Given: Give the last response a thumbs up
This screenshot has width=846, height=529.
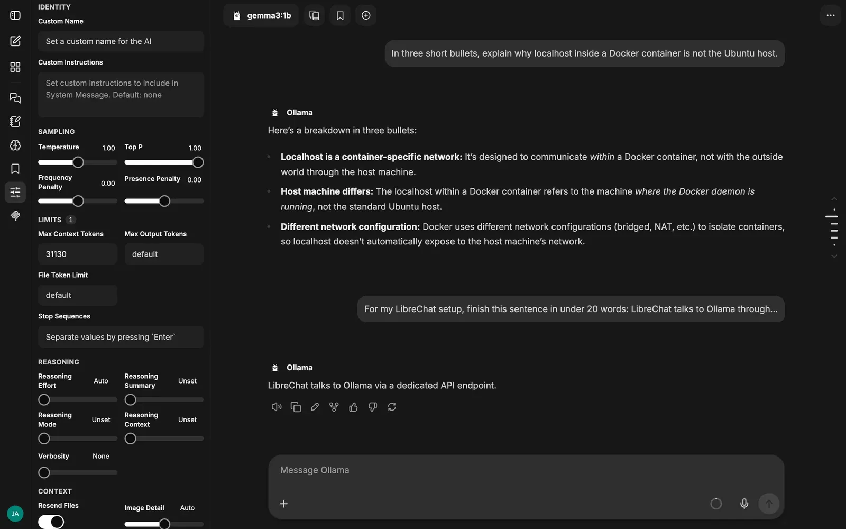Looking at the screenshot, I should click(x=353, y=407).
